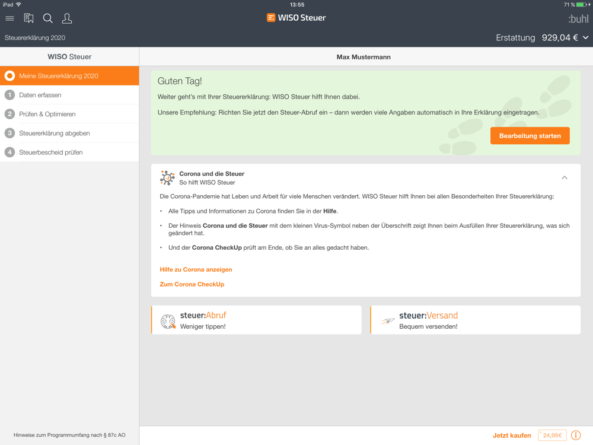
Task: Open Prüfen & Optimieren step
Action: (x=69, y=114)
